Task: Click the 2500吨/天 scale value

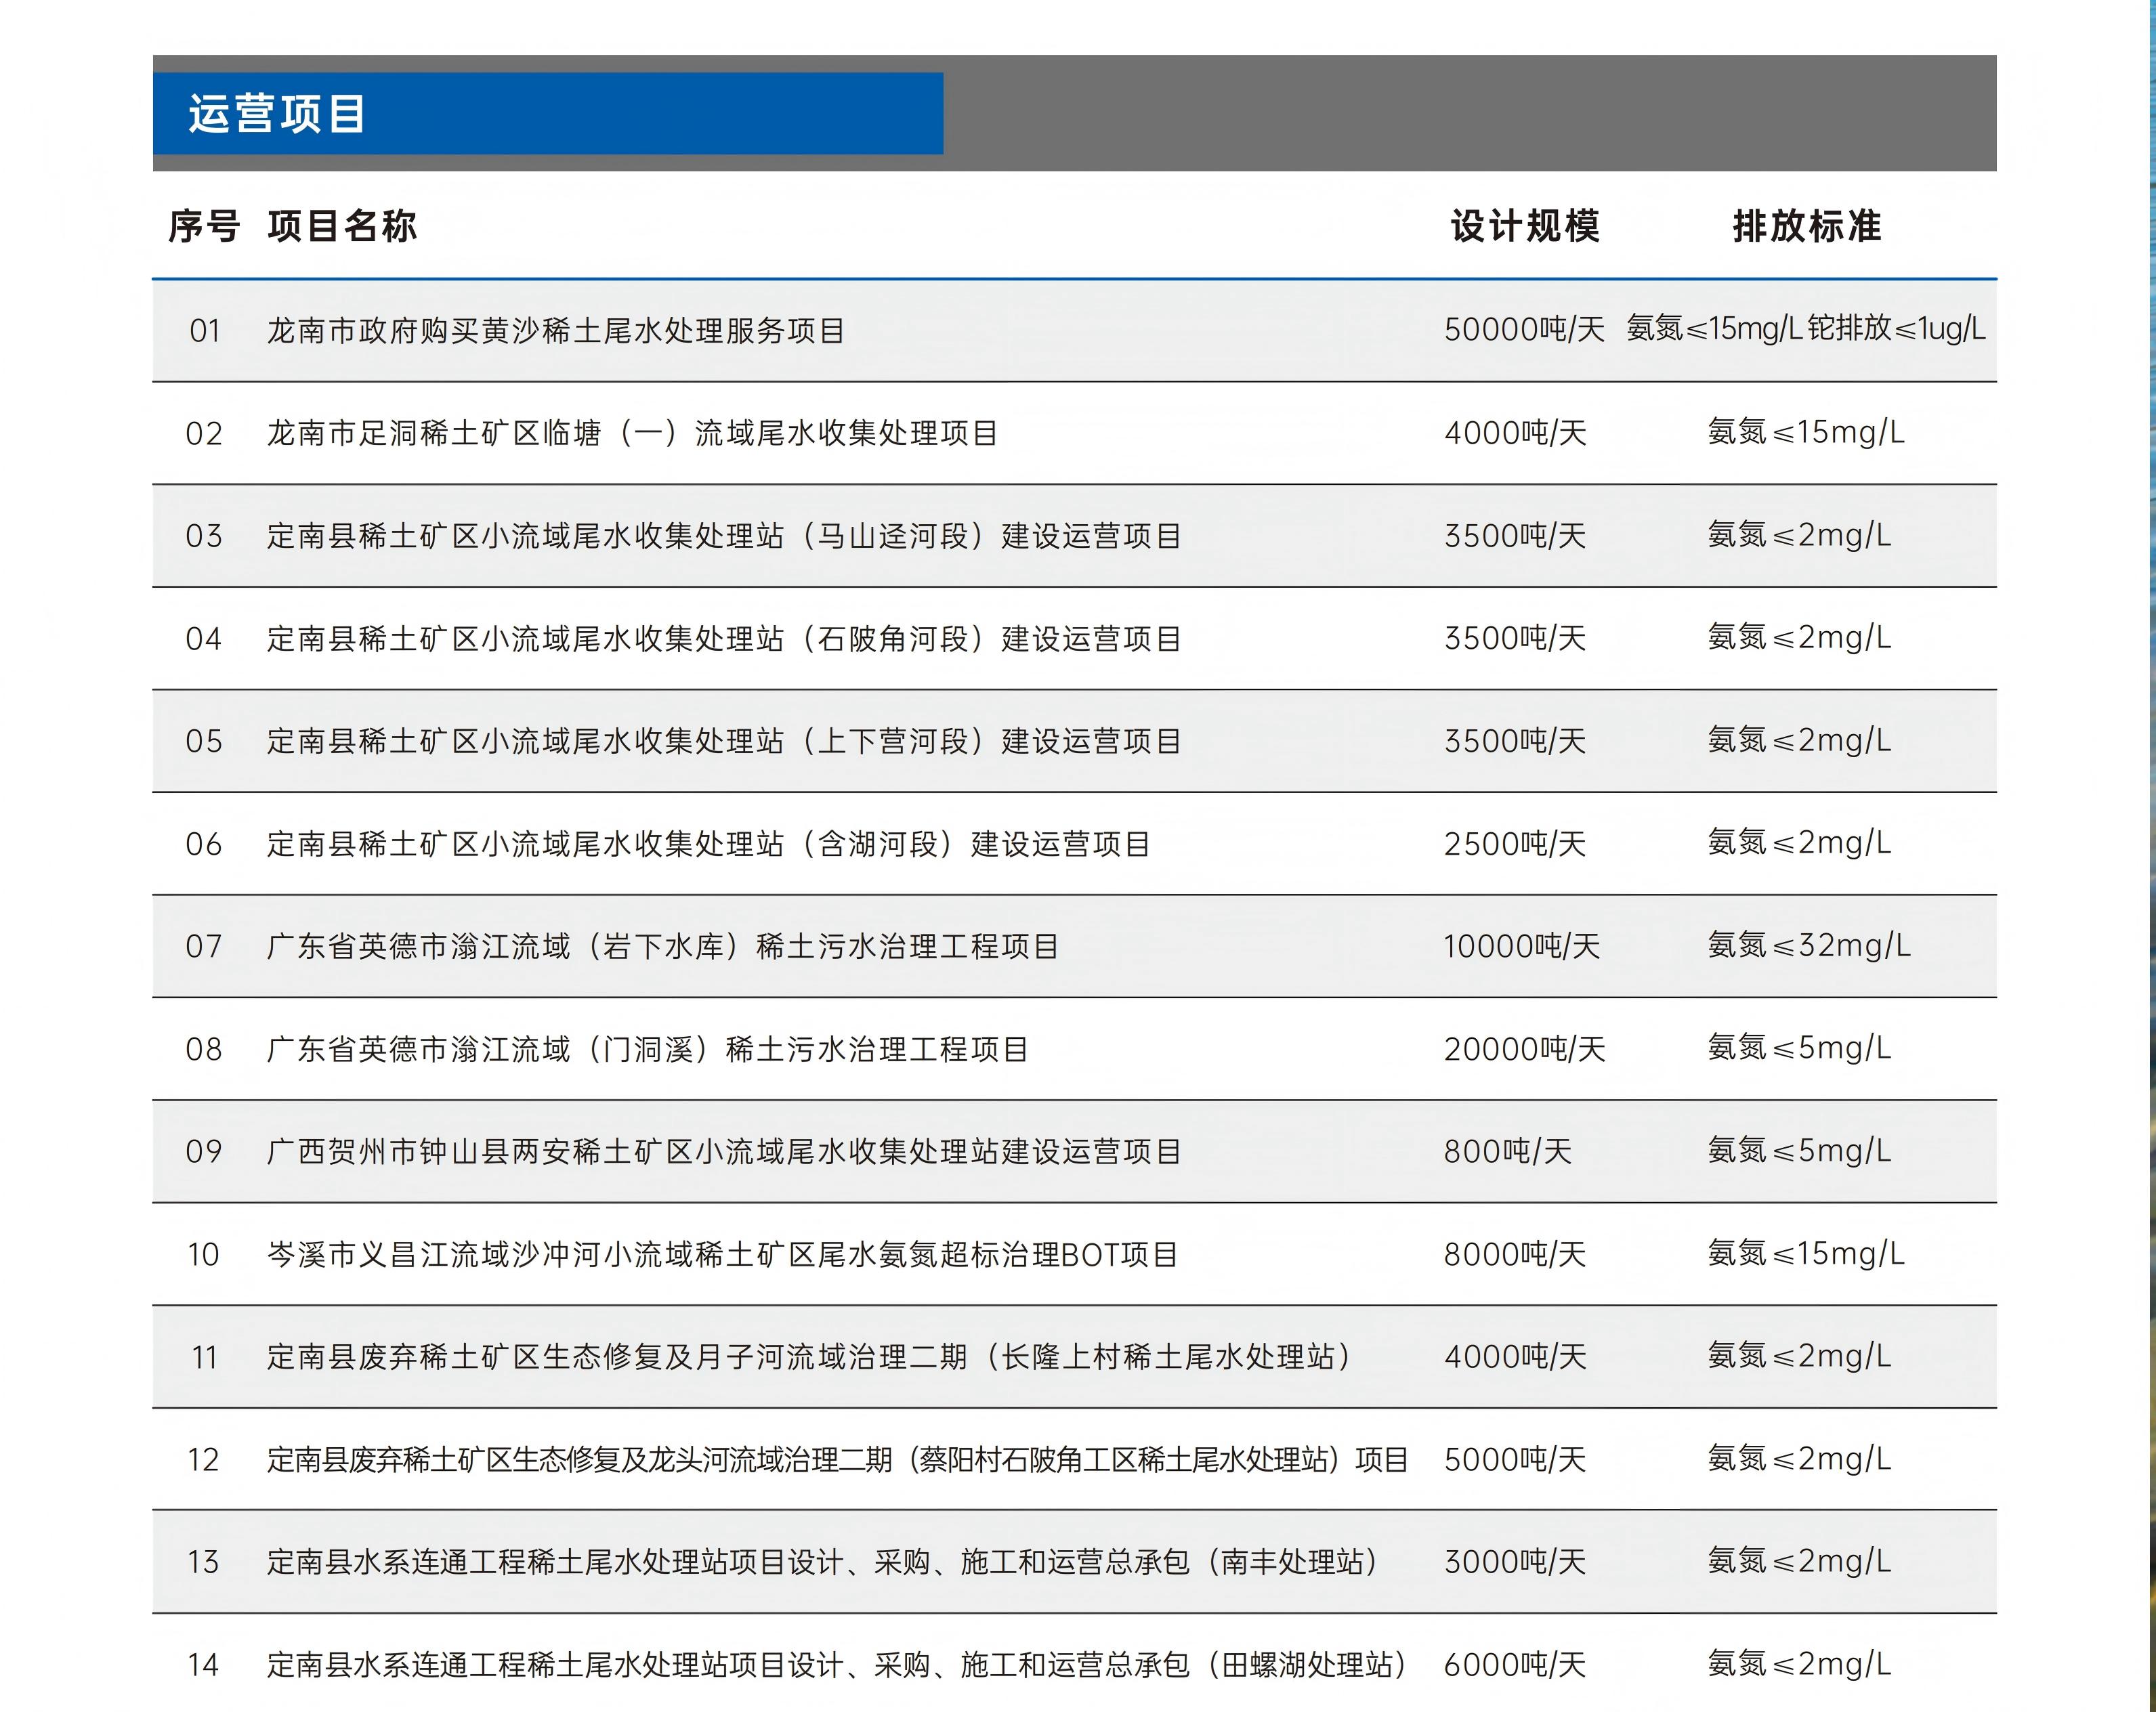Action: pyautogui.click(x=1515, y=844)
